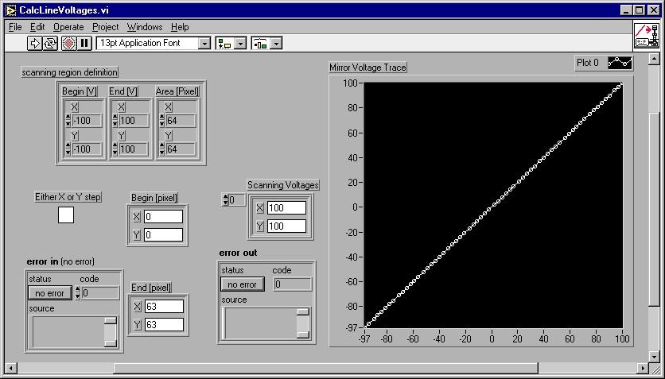Toggle the Either X or Y step checkbox
The height and width of the screenshot is (379, 665).
[66, 215]
